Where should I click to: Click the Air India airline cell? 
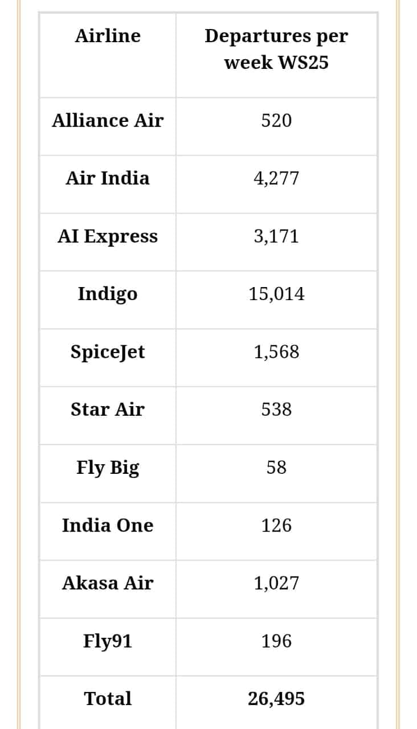108,178
